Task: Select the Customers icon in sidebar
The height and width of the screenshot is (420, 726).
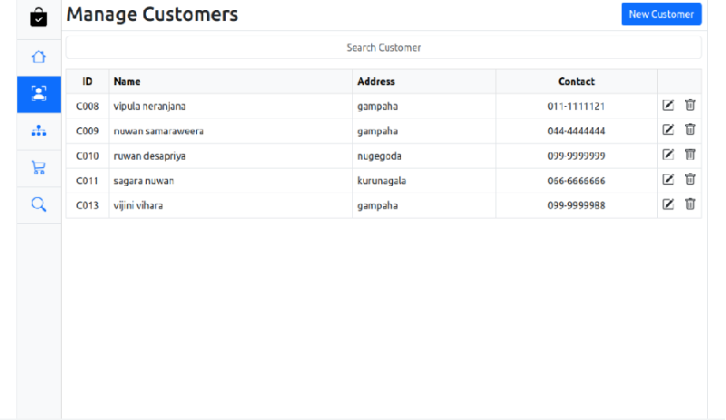Action: [x=38, y=94]
